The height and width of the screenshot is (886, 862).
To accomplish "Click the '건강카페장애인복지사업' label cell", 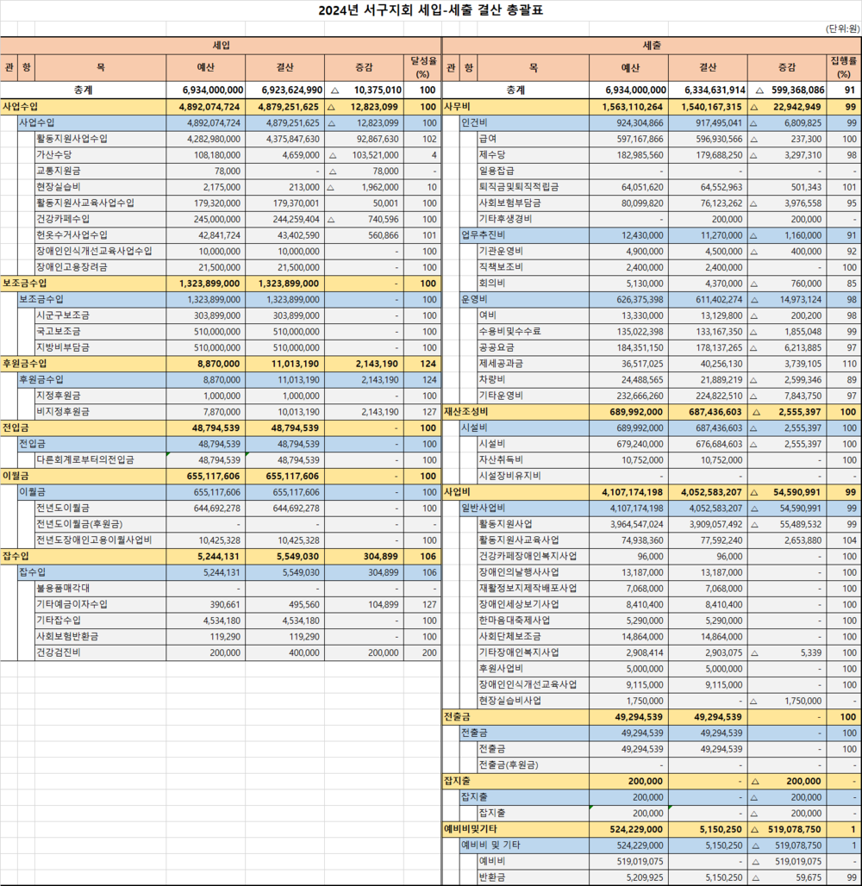I will coord(533,556).
